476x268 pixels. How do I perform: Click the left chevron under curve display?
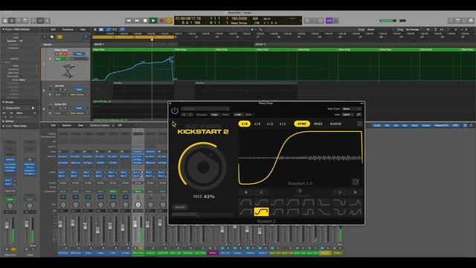click(x=261, y=192)
